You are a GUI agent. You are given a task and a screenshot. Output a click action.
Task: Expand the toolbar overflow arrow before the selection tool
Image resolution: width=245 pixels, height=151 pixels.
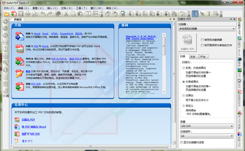click(x=189, y=14)
